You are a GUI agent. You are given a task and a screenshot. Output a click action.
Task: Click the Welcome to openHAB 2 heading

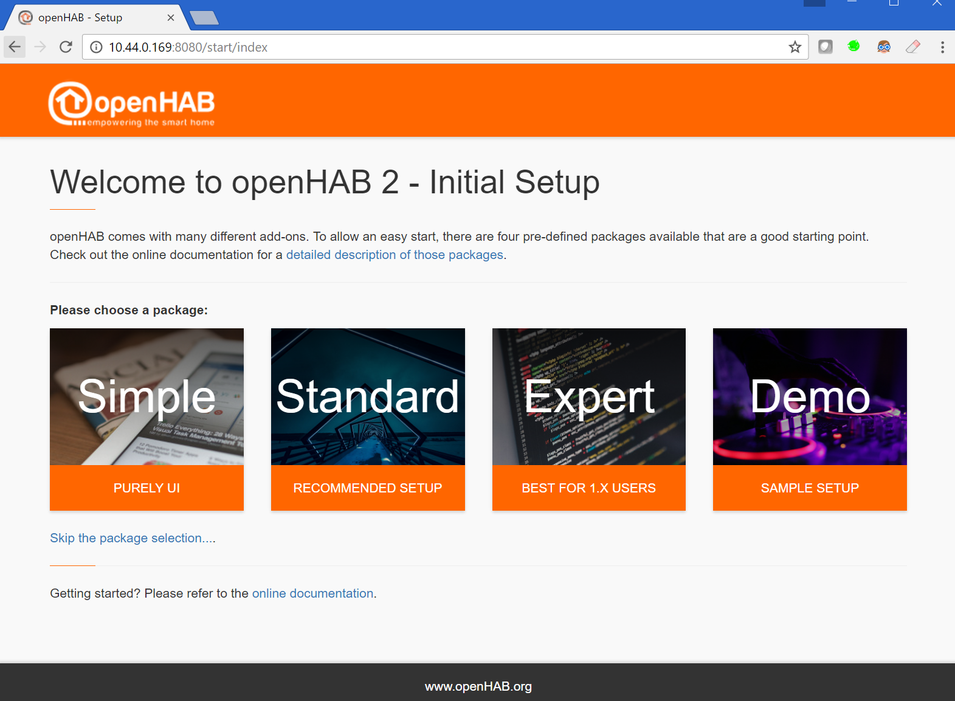tap(325, 182)
